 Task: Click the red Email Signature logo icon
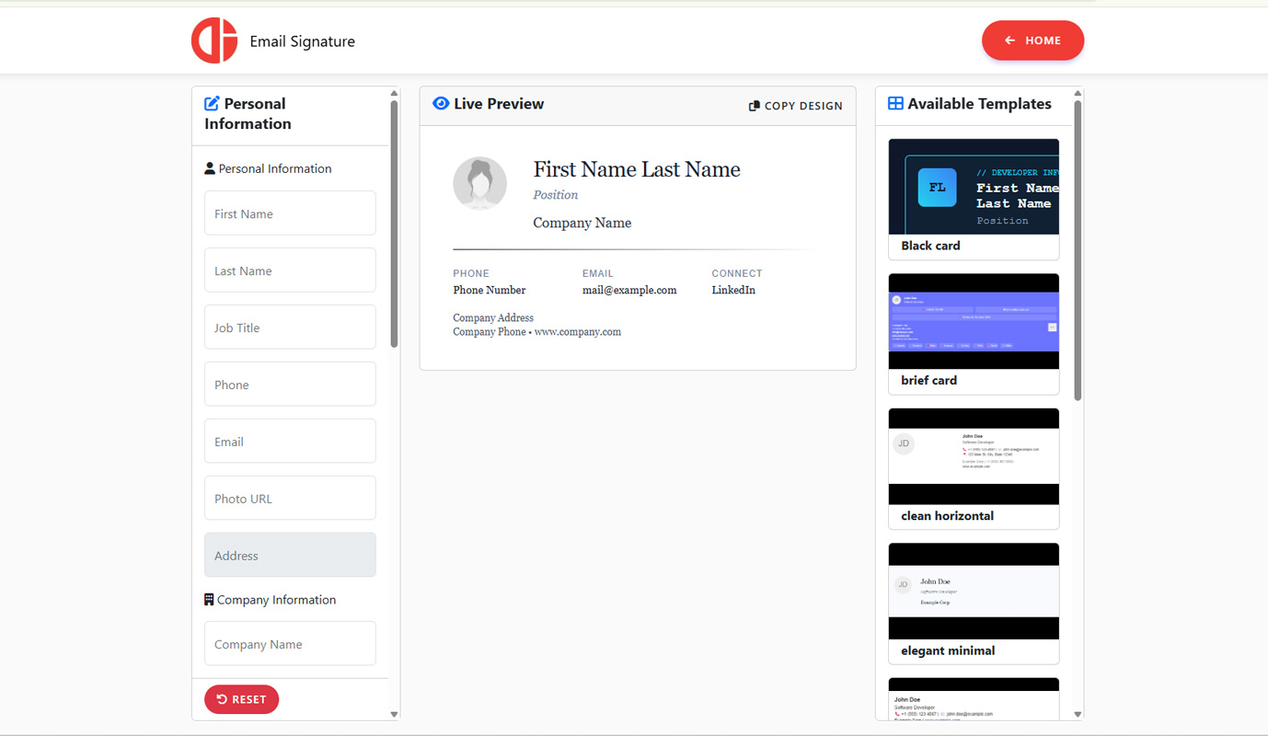tap(214, 40)
